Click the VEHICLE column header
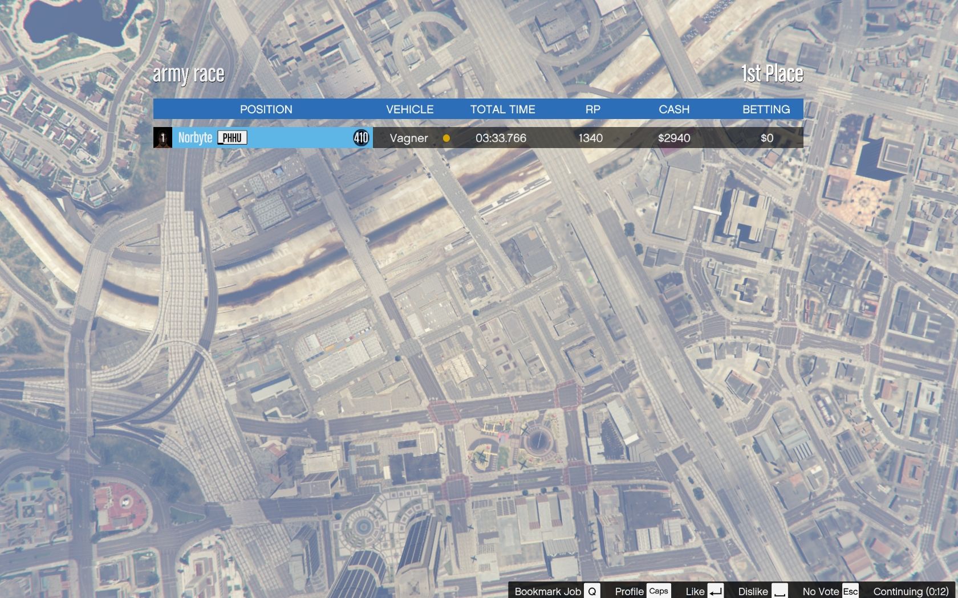The height and width of the screenshot is (598, 958). pos(409,109)
